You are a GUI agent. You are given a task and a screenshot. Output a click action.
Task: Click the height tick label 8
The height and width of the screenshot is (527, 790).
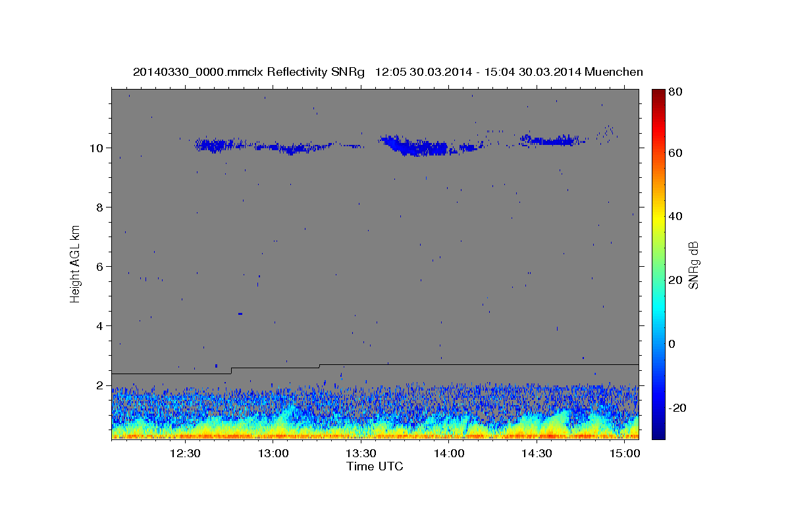point(101,207)
